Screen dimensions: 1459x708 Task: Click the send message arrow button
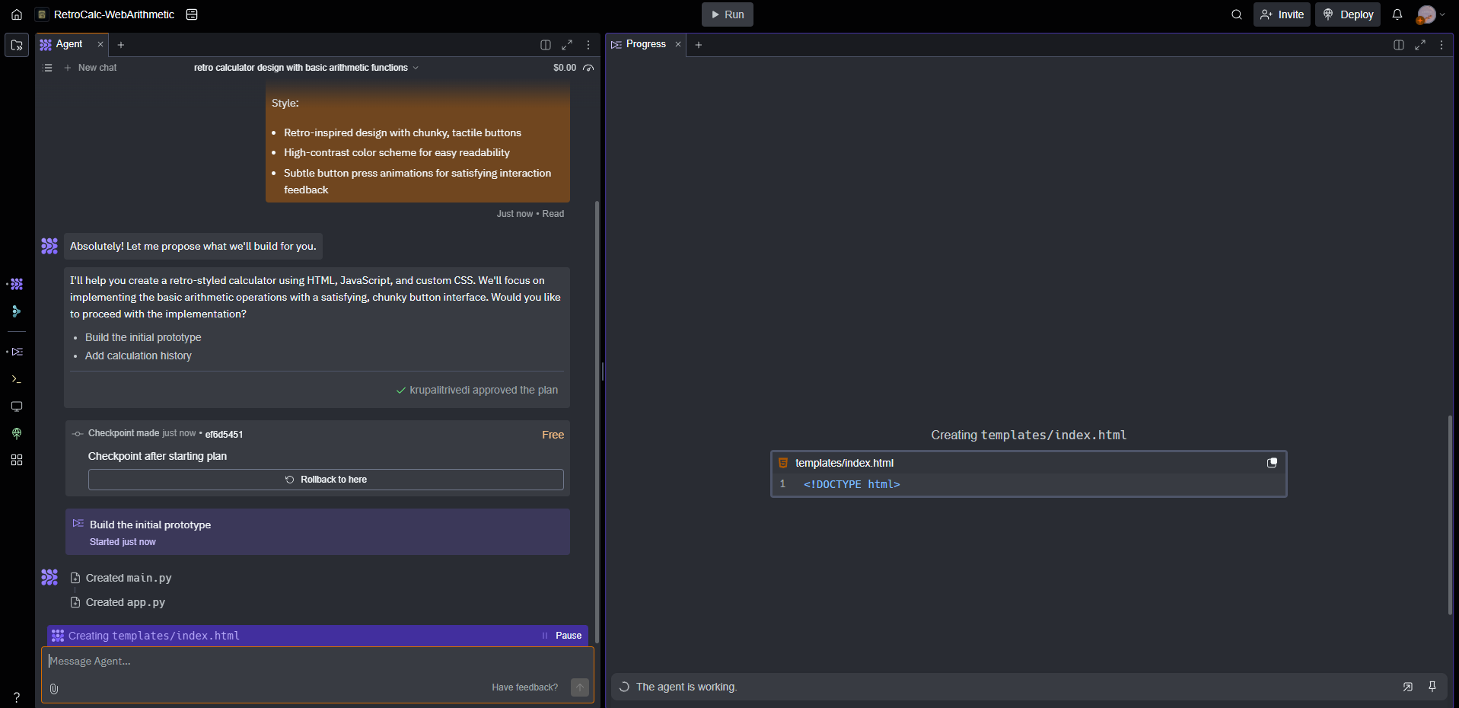pyautogui.click(x=580, y=687)
